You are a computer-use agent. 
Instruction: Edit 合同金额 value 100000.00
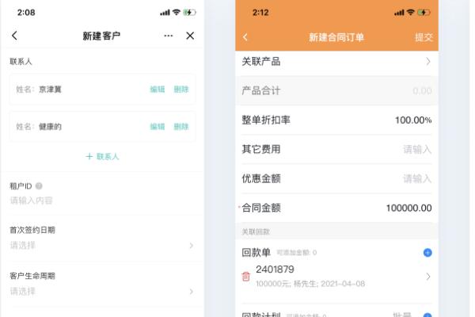click(408, 208)
